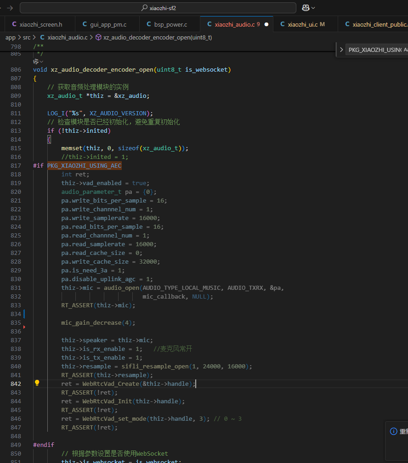
Task: Open the Copilot dropdown arrow
Action: [313, 8]
